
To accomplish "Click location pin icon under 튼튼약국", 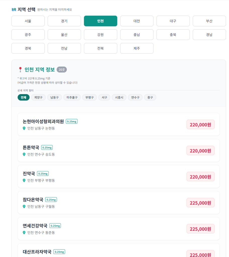I will pos(24,154).
